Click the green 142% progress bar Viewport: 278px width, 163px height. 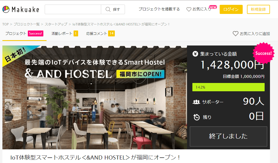pyautogui.click(x=228, y=87)
